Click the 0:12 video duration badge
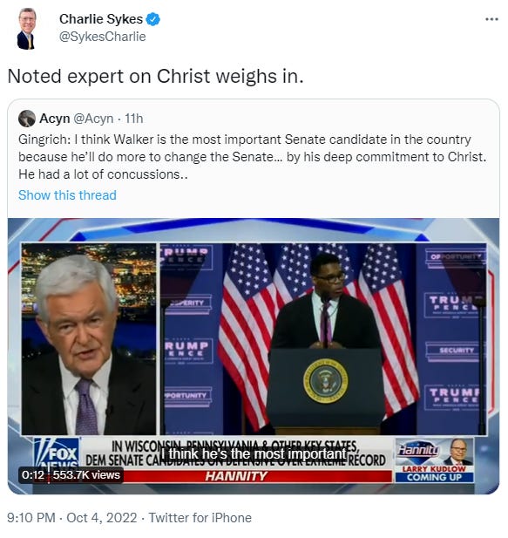The height and width of the screenshot is (538, 508). 33,475
